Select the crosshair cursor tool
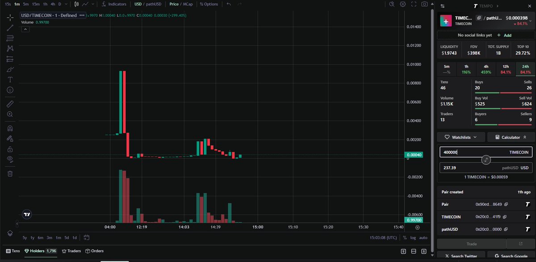 (10, 18)
